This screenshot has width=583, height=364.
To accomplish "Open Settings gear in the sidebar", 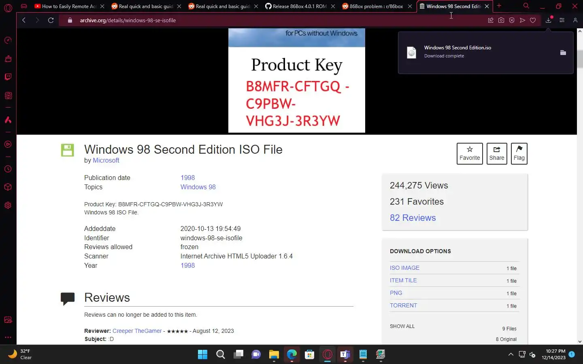I will click(8, 205).
